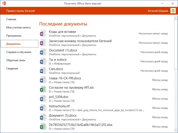Open the file Ты и я.docx
The image size is (178, 133).
coord(58,60)
